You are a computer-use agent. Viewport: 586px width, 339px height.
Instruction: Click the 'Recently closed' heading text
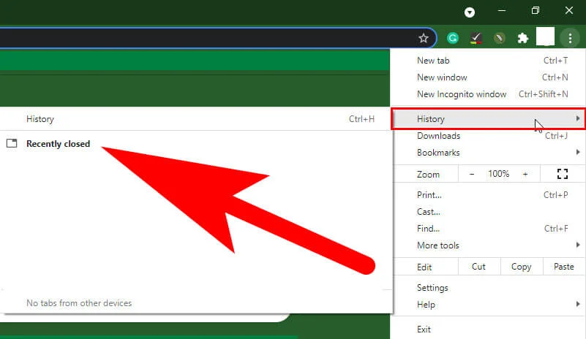[58, 144]
